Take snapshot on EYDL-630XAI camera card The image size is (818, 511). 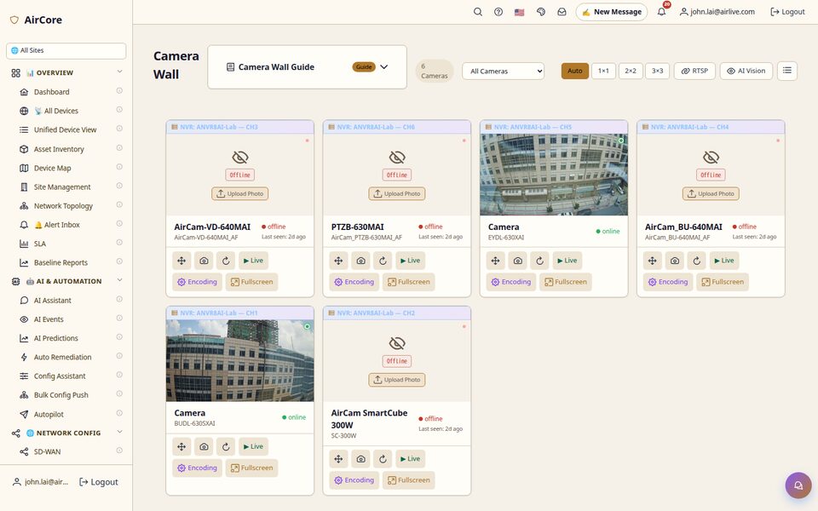pyautogui.click(x=518, y=261)
